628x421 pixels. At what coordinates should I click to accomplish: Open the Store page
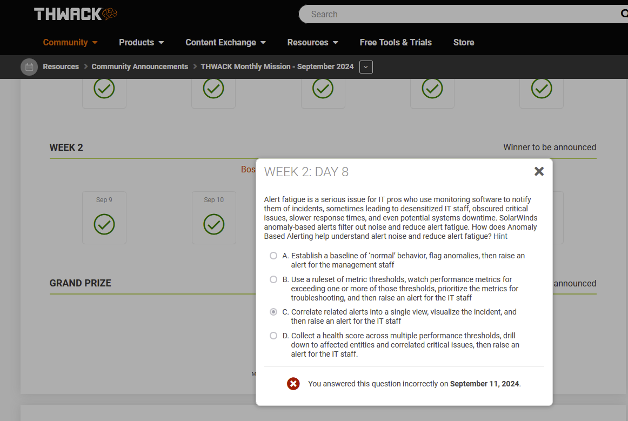[x=464, y=43]
